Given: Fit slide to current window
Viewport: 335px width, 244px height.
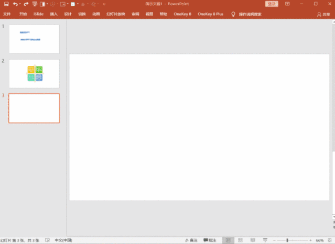Looking at the screenshot, I should pyautogui.click(x=330, y=240).
